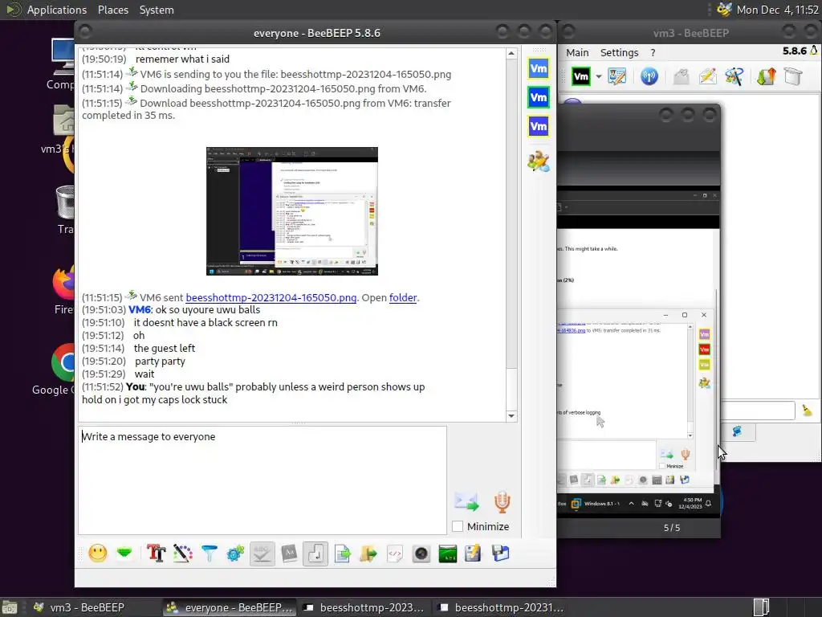Expand the status dropdown arrow beside Vm avatar
The image size is (822, 617).
tap(599, 76)
